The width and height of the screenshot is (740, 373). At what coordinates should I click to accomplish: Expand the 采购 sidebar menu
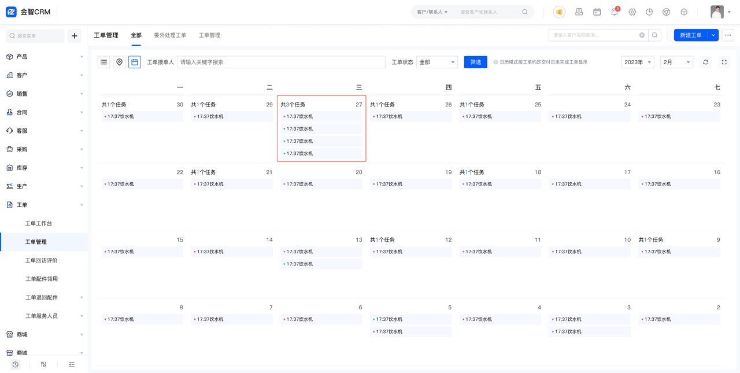(44, 149)
